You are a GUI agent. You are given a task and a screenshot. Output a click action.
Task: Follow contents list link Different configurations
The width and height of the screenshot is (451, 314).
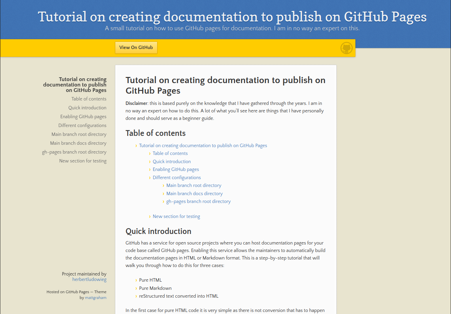177,177
